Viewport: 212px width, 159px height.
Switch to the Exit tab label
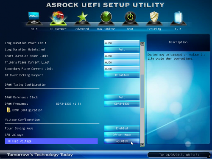point(178,29)
